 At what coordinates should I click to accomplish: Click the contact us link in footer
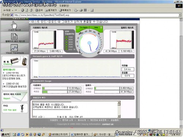tap(108, 124)
